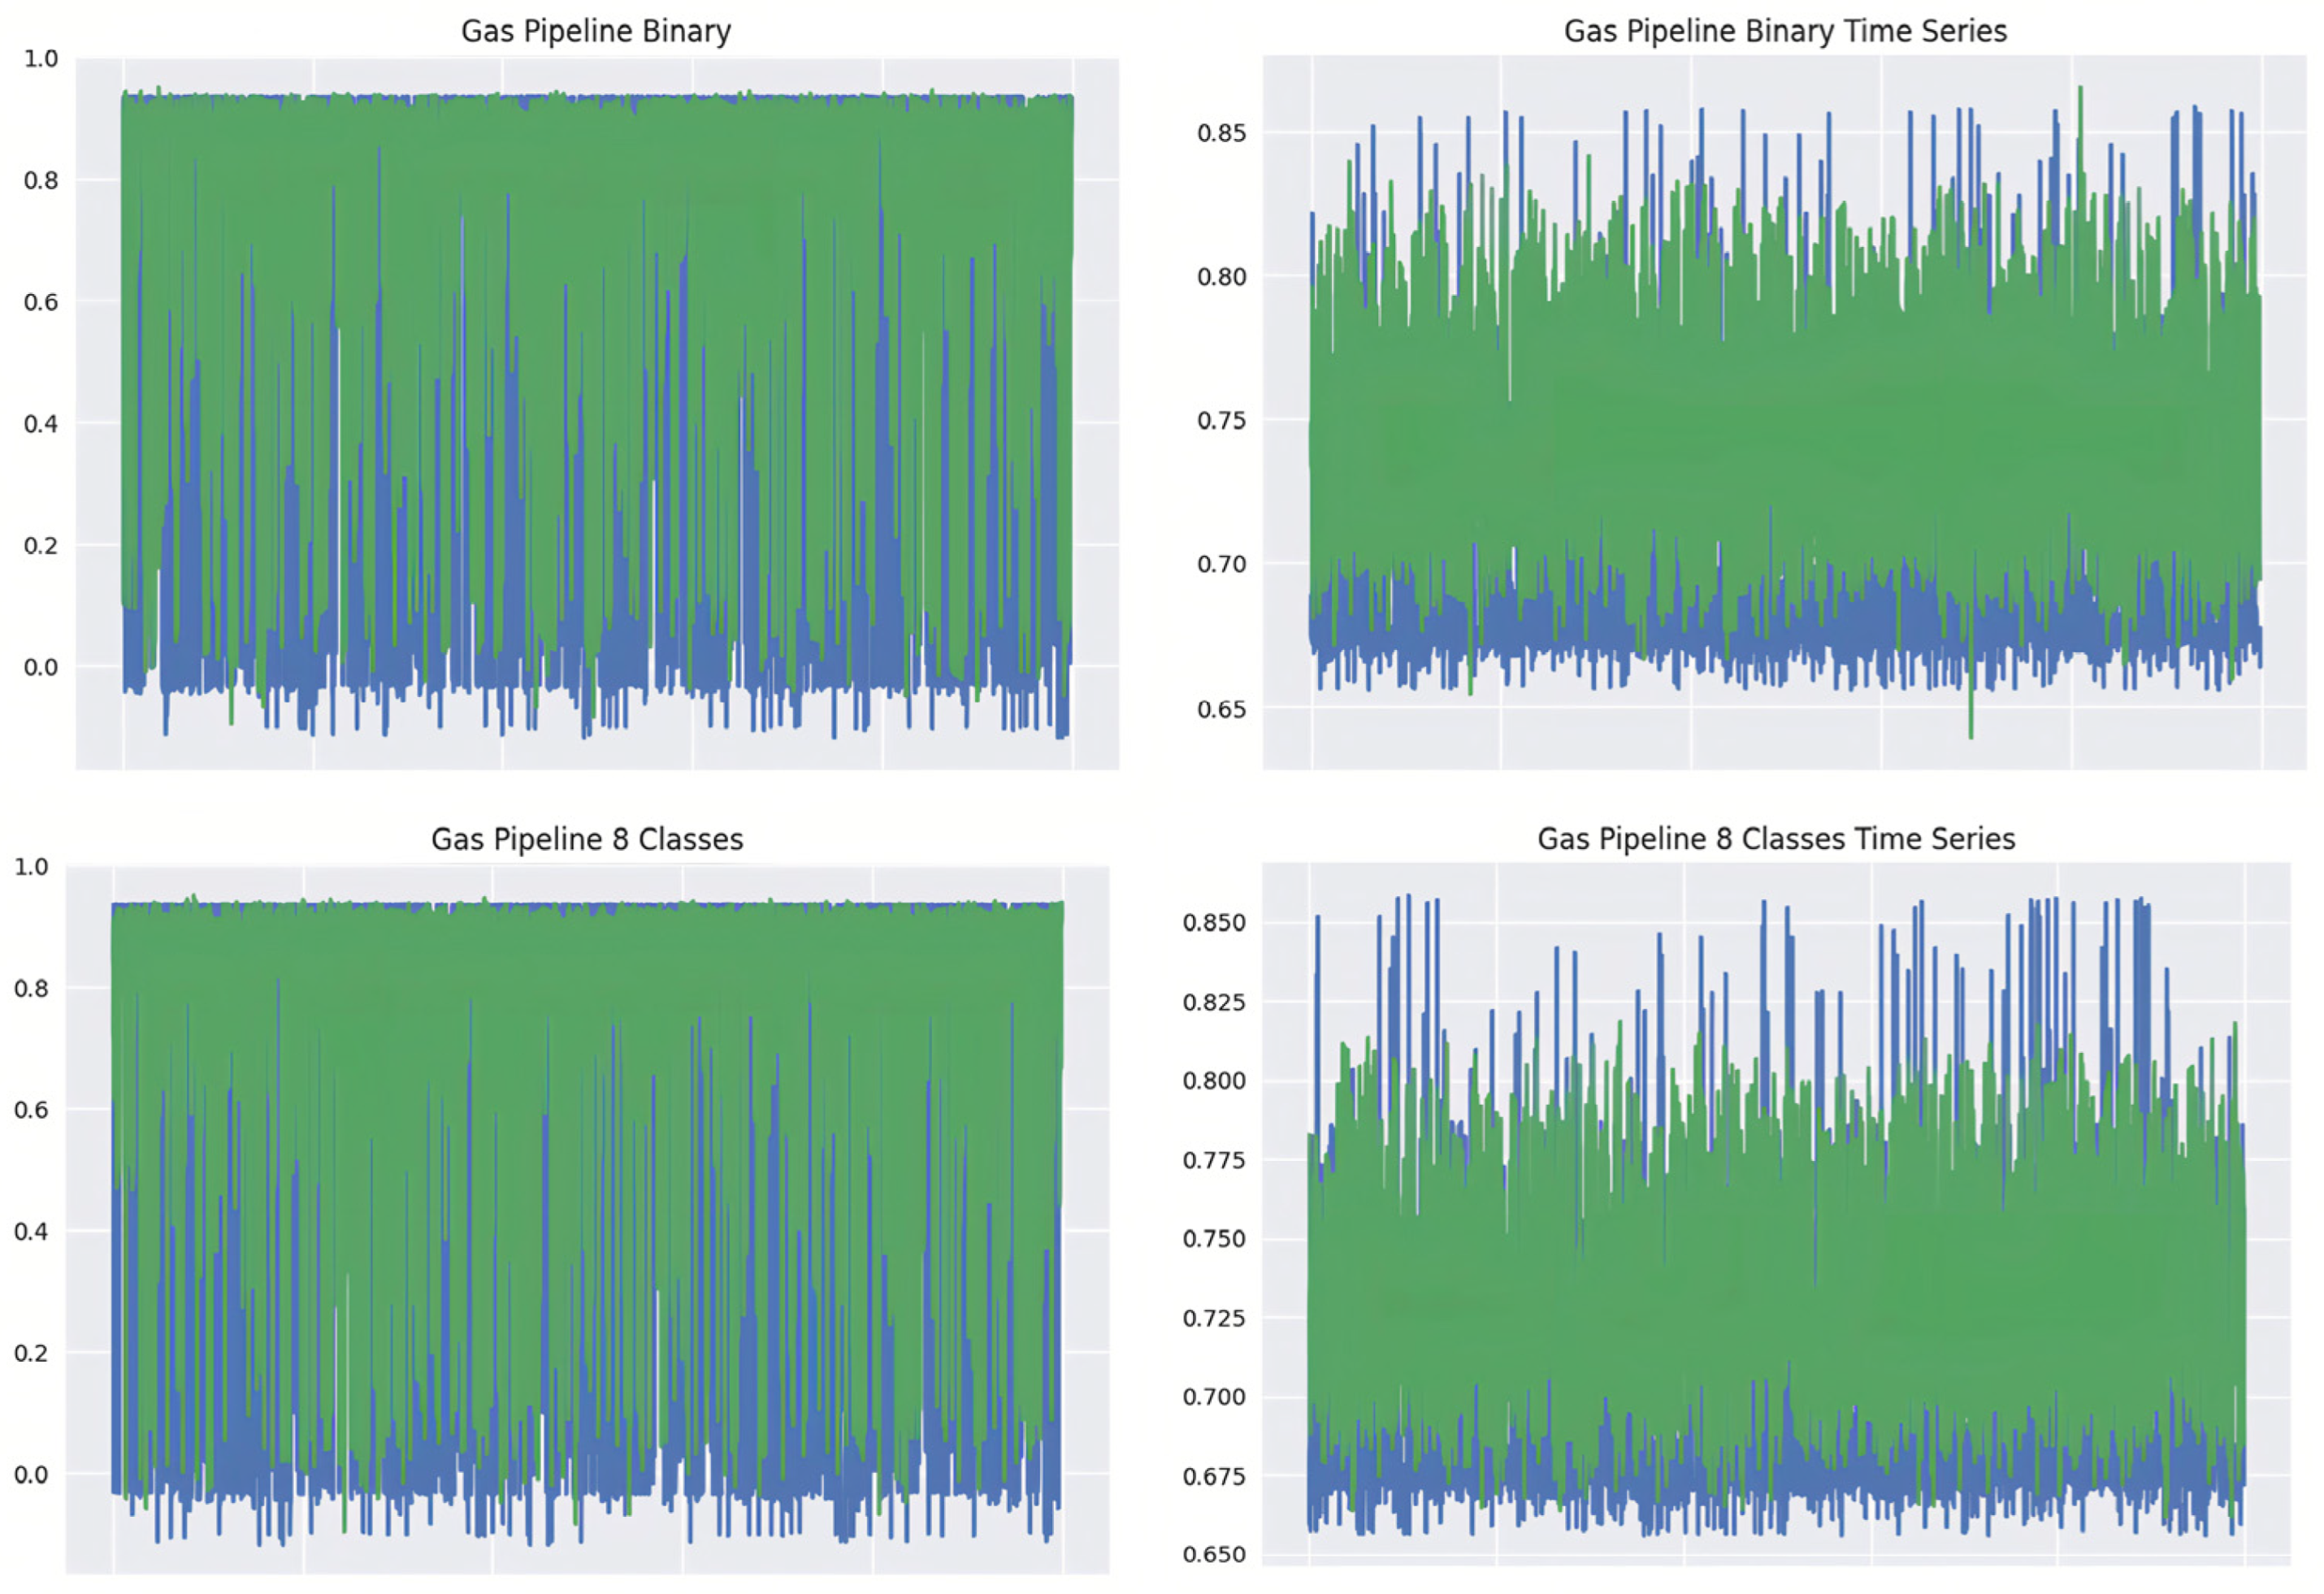
Task: Click the center of the Gas Pipeline Binary chart
Action: [597, 413]
